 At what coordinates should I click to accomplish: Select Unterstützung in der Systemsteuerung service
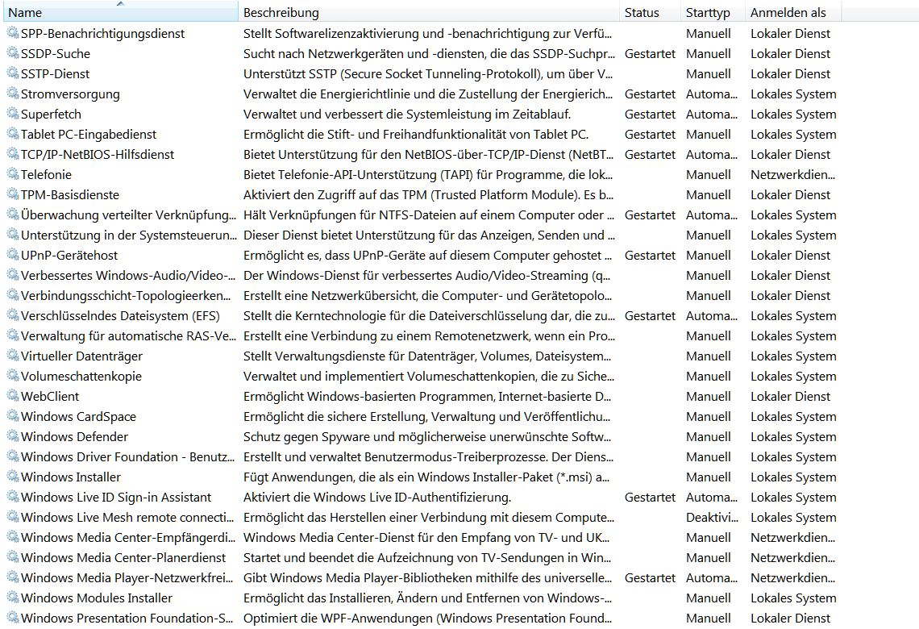pos(128,235)
